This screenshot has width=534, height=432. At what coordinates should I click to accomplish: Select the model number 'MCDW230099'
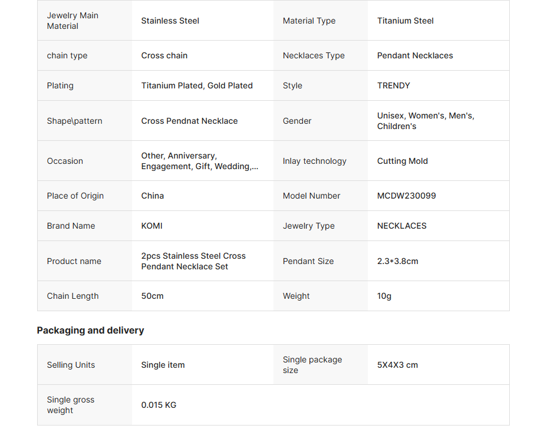click(x=406, y=196)
